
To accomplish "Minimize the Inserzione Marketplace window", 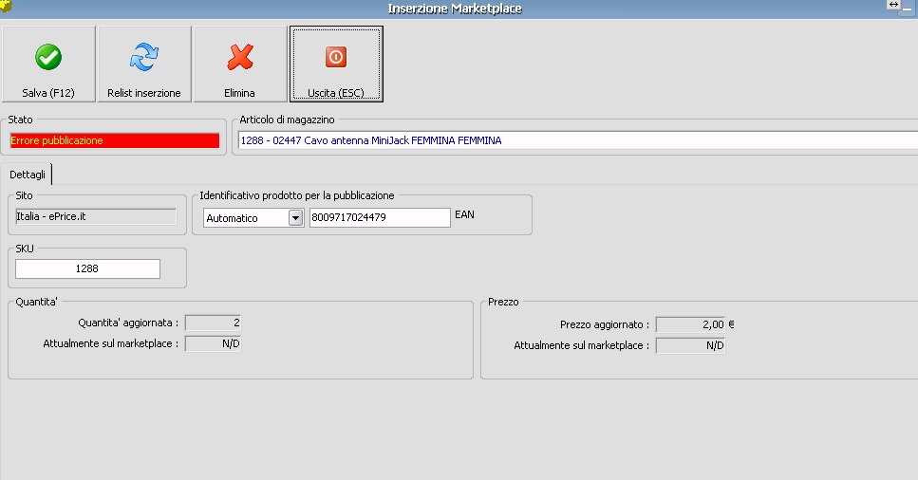I will point(908,9).
